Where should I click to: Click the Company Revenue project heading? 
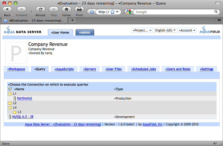click(x=48, y=44)
